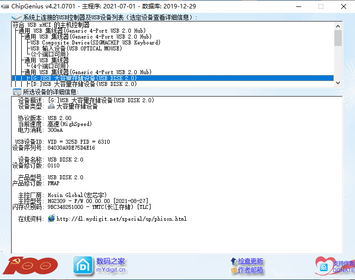Viewport: 355px width, 280px height.
Task: Click the flash ID 9BC348251000 YMTC line
Action: 99,207
